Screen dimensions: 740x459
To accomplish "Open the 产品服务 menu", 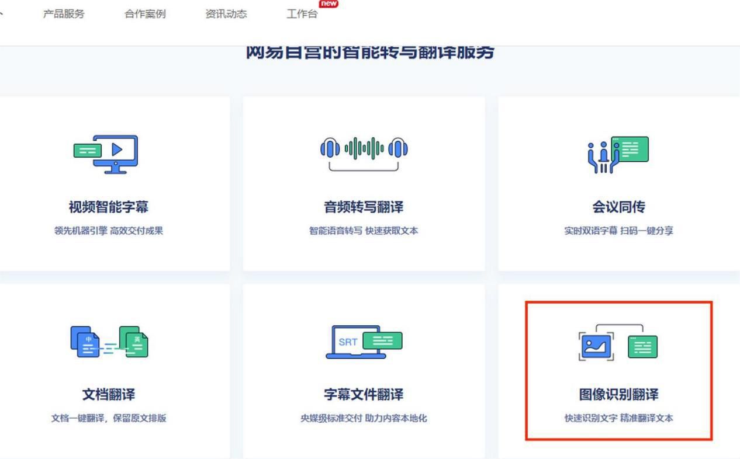I will coord(63,14).
